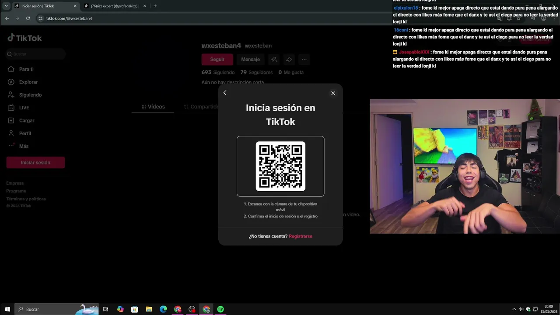Screen dimensions: 560x315
Task: Click the browser forward arrow
Action: coord(17,18)
